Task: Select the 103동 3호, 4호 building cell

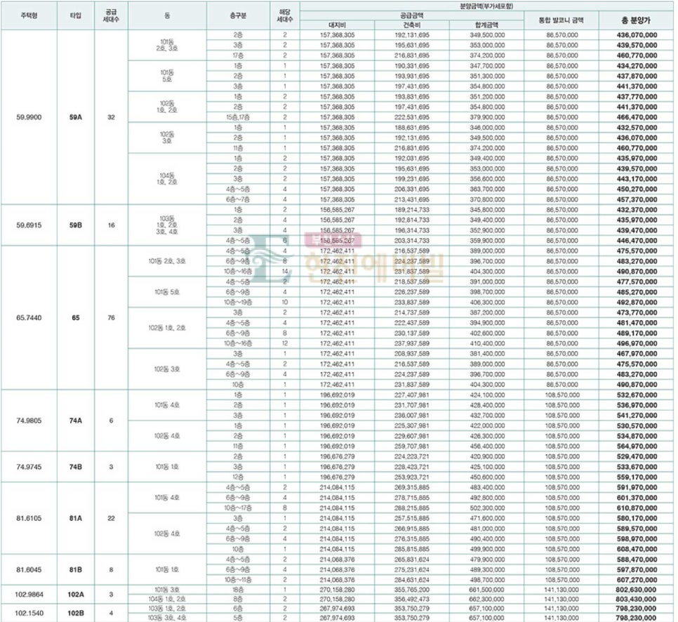Action: 167,618
